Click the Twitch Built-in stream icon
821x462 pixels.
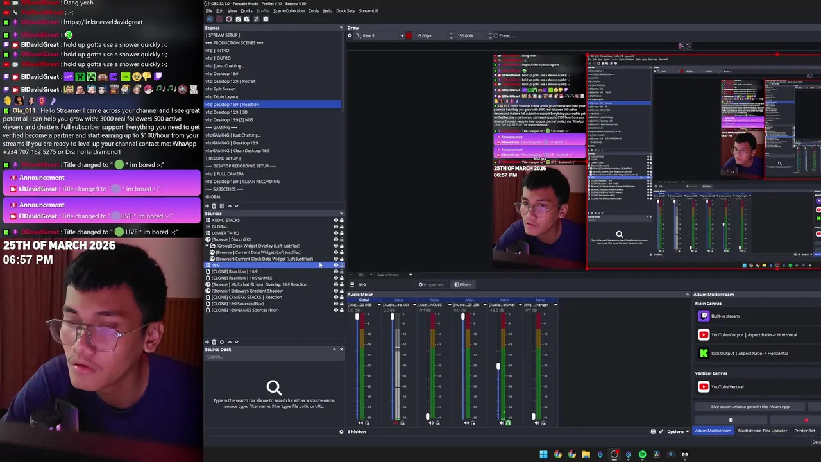click(704, 316)
